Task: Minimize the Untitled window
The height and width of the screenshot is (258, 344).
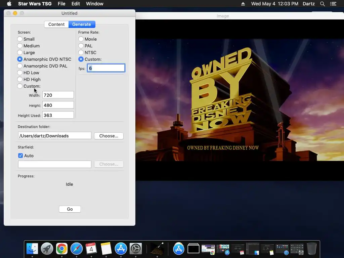Action: pos(15,13)
